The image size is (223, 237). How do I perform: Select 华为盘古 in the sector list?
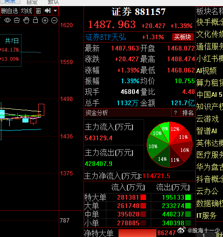(x=209, y=167)
